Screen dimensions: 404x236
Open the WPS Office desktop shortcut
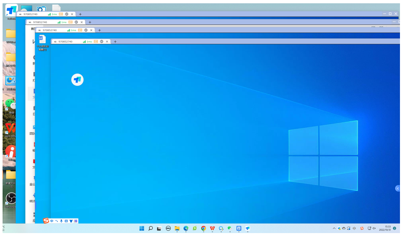(x=10, y=130)
